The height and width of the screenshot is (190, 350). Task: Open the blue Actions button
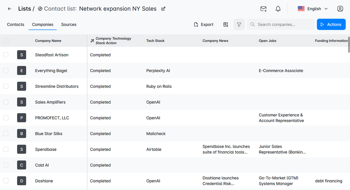click(331, 24)
